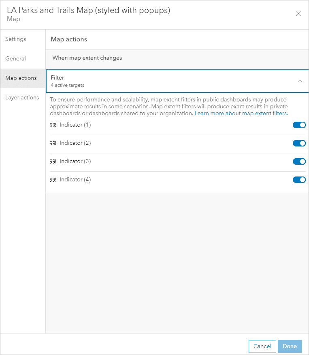
Task: Cancel the map actions changes
Action: (x=262, y=346)
